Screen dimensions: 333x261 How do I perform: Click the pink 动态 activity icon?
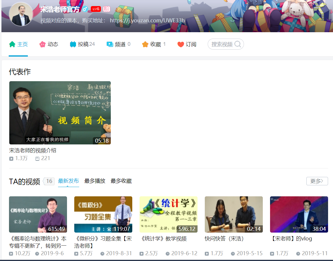click(42, 44)
